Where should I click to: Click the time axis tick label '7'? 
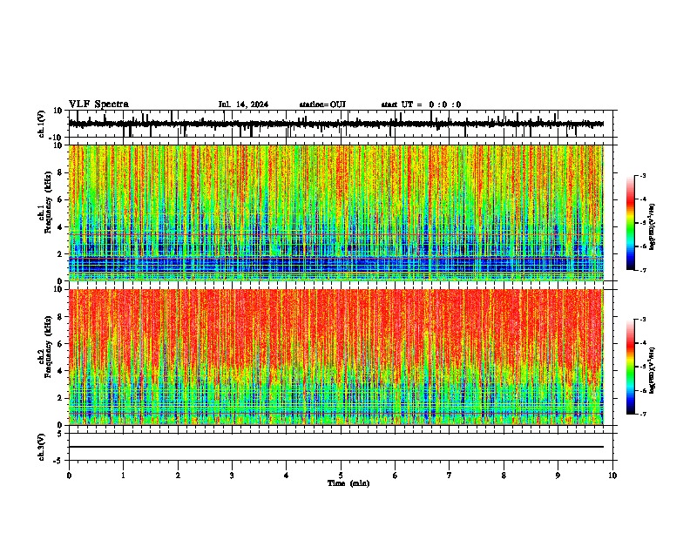pyautogui.click(x=450, y=476)
